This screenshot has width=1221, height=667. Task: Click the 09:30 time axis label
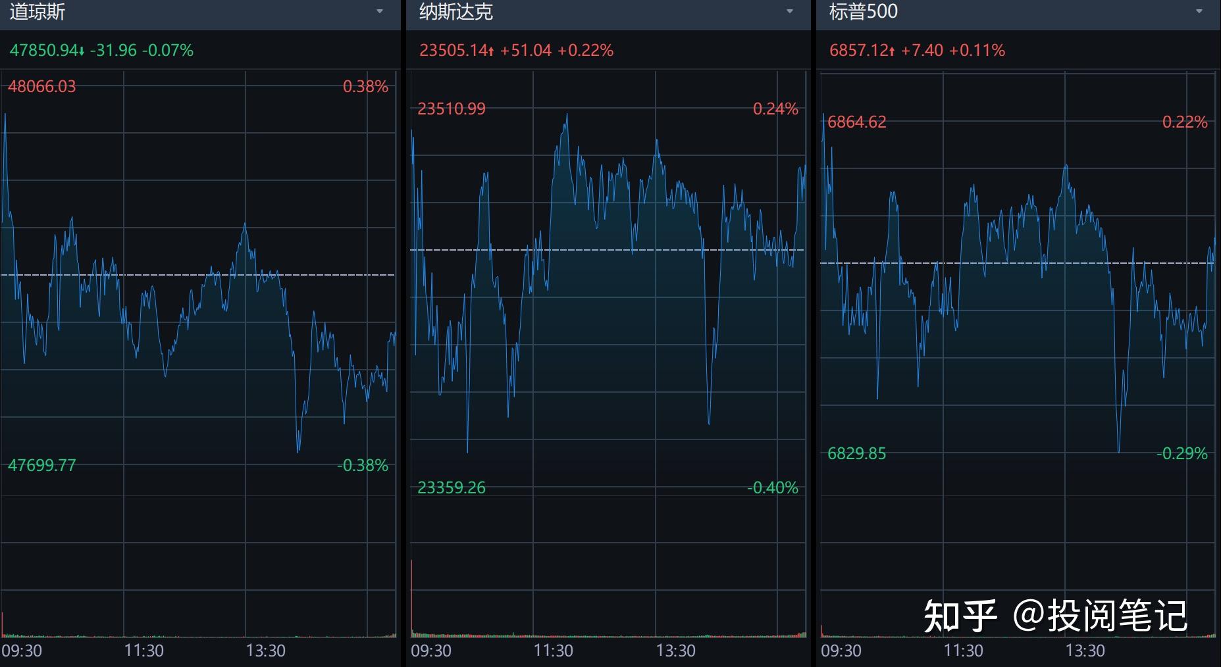coord(22,650)
